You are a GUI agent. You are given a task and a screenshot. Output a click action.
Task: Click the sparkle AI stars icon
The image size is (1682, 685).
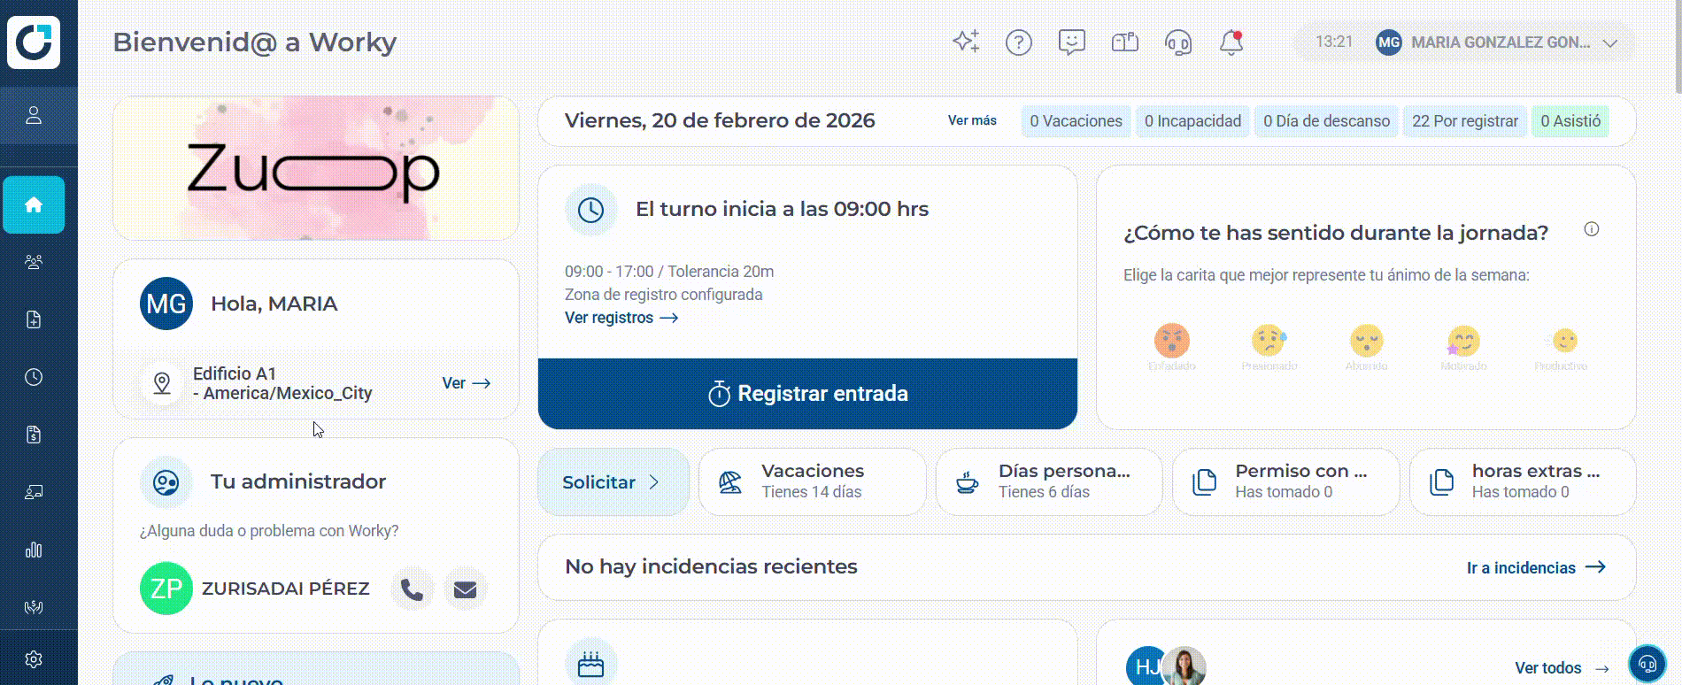pos(966,42)
